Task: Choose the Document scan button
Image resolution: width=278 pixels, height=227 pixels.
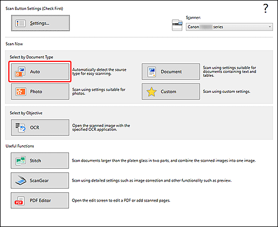Action: coord(171,72)
